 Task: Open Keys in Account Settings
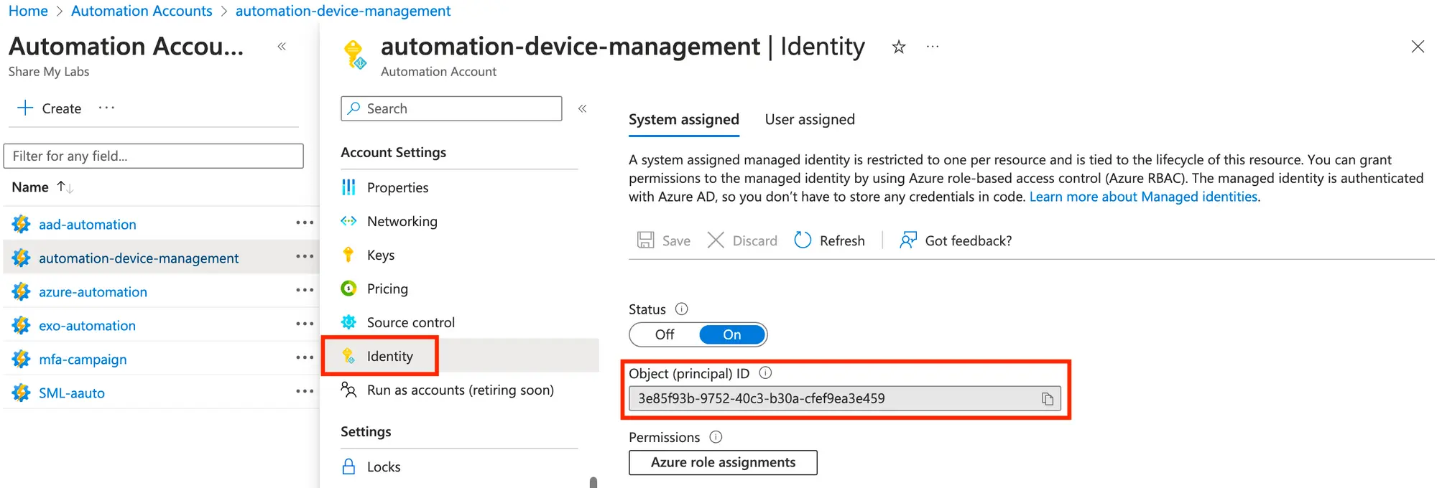pos(380,255)
